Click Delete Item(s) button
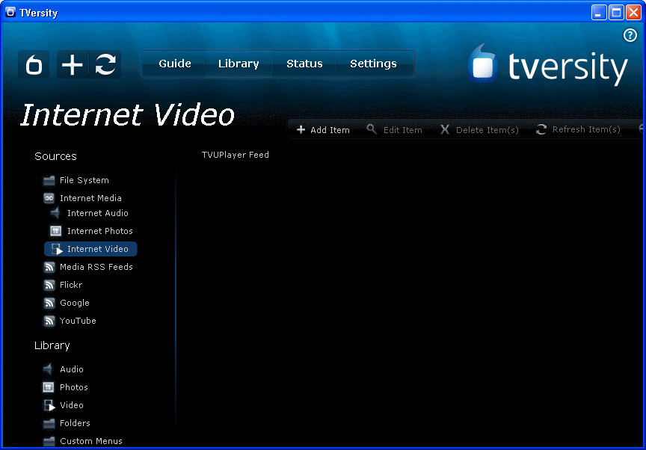 [x=479, y=129]
